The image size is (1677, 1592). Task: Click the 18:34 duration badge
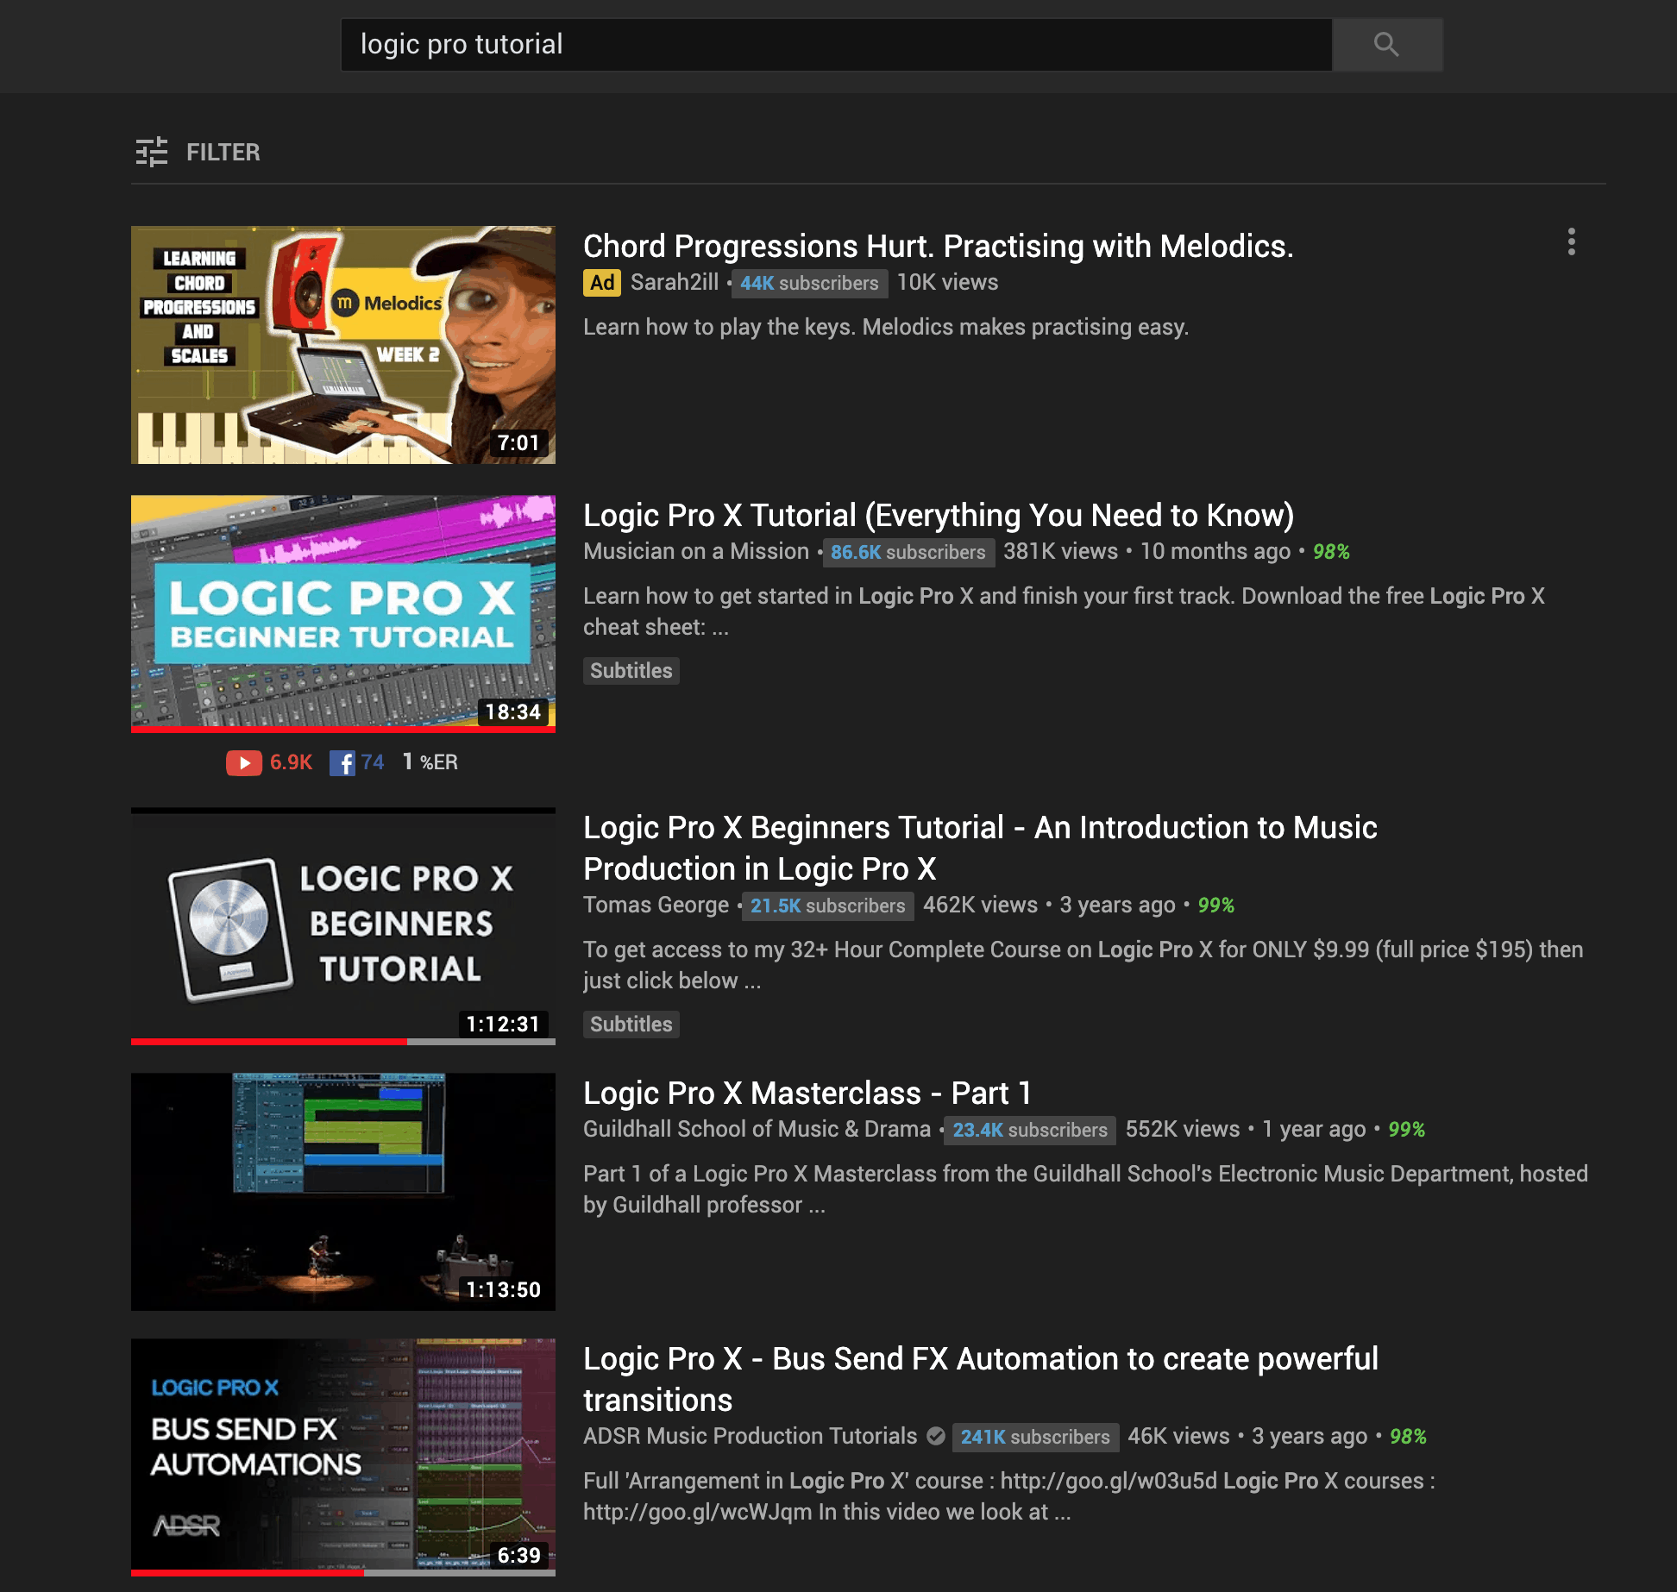(513, 712)
